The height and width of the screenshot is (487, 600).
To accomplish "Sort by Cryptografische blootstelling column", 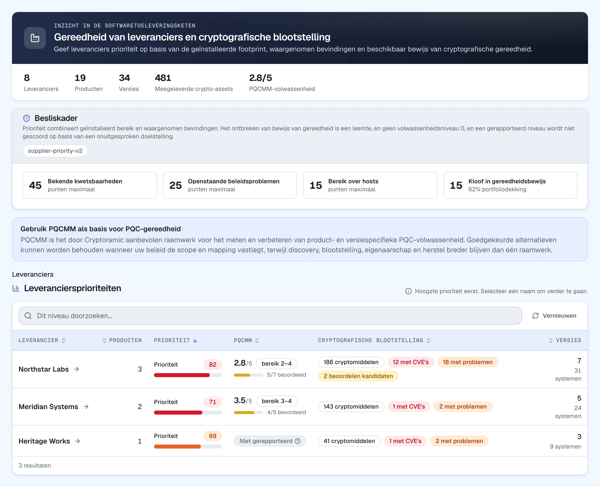I will [x=374, y=340].
